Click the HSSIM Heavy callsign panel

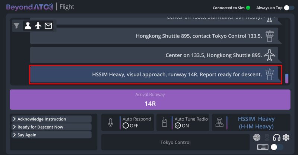pyautogui.click(x=251, y=122)
